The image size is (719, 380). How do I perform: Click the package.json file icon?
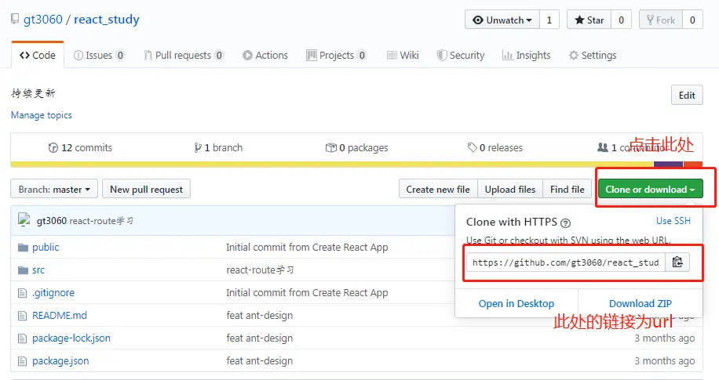click(x=22, y=361)
